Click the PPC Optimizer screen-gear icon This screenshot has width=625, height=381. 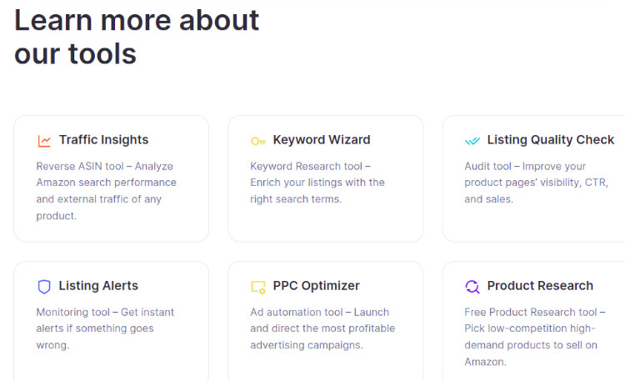(x=258, y=288)
